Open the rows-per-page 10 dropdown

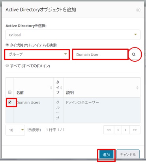click(15, 130)
